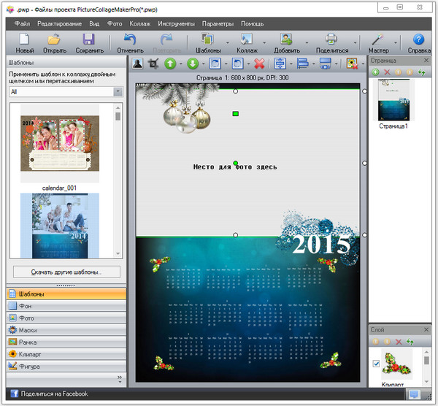Click the Поделиться (Share) printer icon
Image resolution: width=438 pixels, height=406 pixels.
pos(331,39)
